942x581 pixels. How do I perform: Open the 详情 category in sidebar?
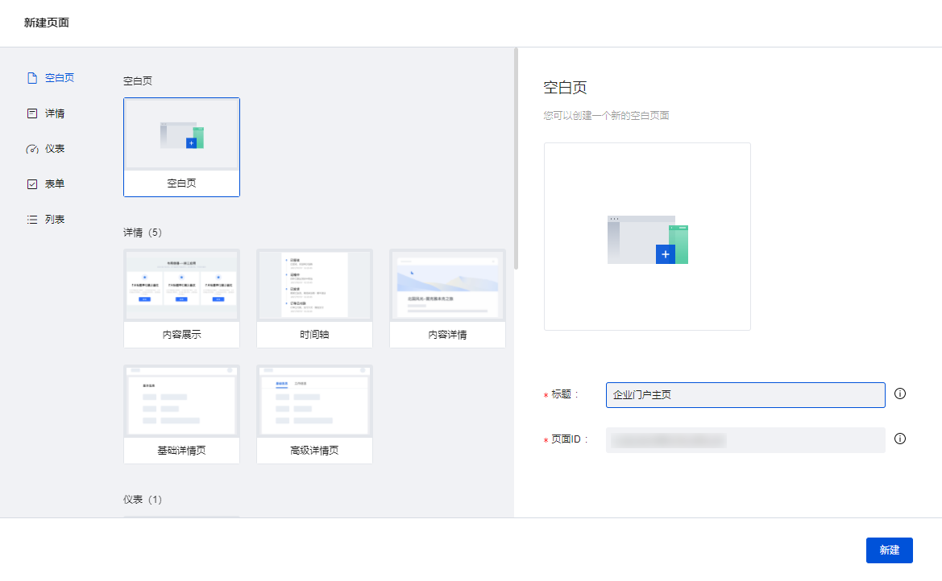click(46, 113)
